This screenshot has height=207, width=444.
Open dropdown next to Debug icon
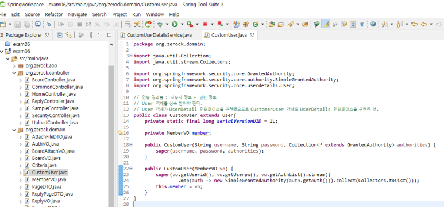(167, 24)
